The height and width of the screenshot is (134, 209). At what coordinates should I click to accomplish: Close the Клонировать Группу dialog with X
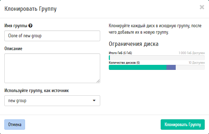click(x=202, y=7)
